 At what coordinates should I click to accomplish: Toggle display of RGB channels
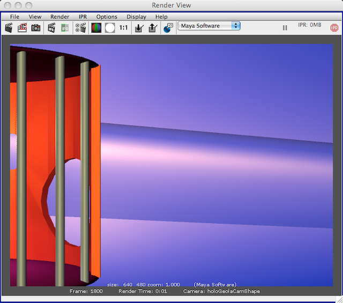pos(96,27)
